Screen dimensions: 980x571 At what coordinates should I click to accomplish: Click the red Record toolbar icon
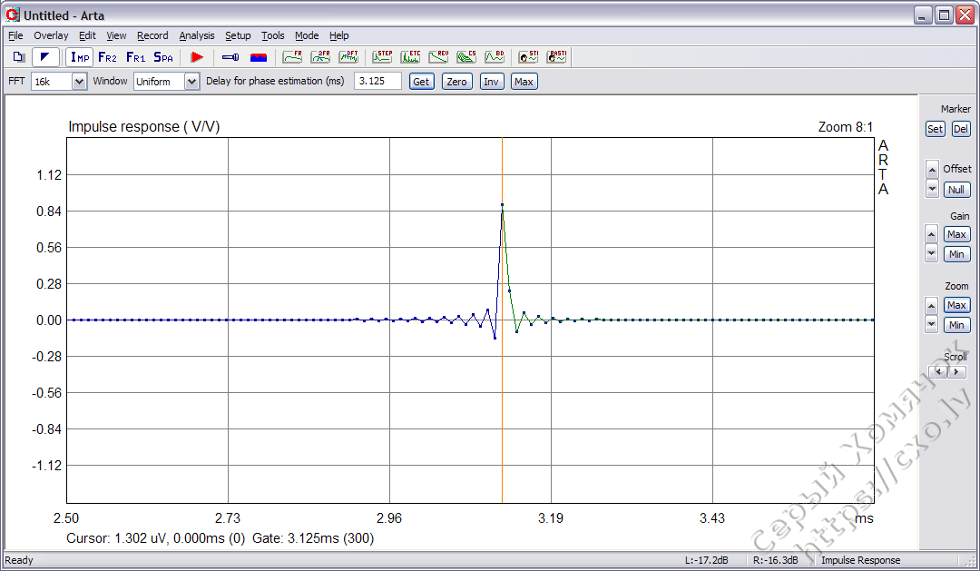click(x=197, y=56)
